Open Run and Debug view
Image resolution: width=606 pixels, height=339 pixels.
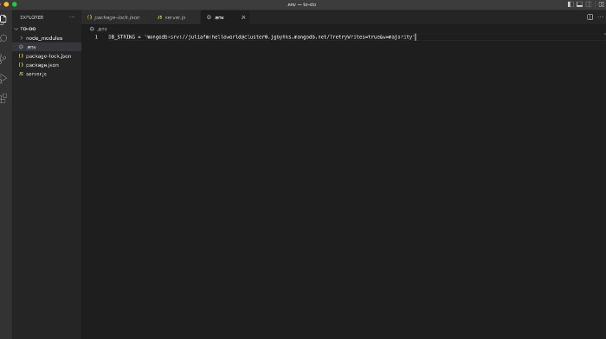(3, 79)
